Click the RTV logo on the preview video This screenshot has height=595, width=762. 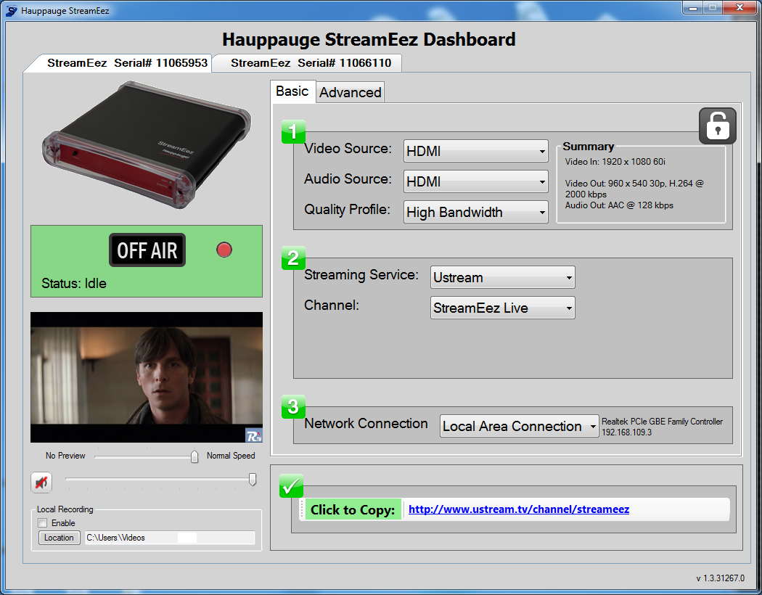point(253,435)
